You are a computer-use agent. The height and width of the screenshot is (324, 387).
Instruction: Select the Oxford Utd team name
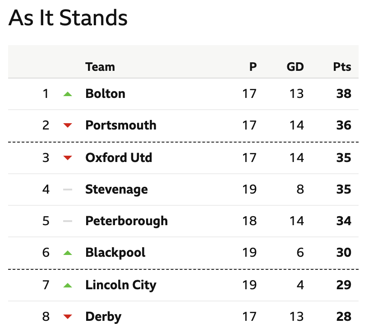click(119, 157)
